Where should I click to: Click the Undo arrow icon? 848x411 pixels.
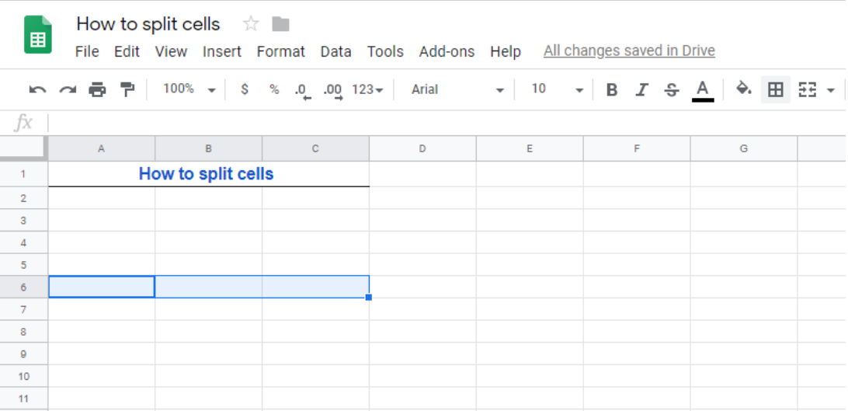pos(37,90)
